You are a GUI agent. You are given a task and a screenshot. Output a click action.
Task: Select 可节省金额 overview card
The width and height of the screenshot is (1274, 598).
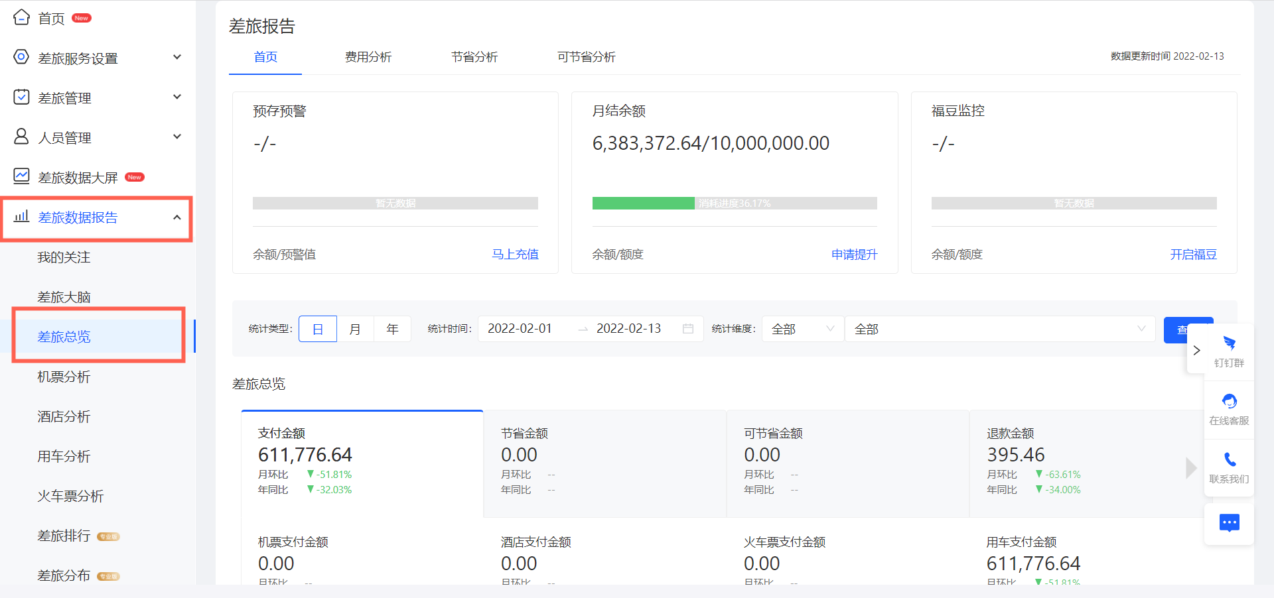pyautogui.click(x=848, y=463)
